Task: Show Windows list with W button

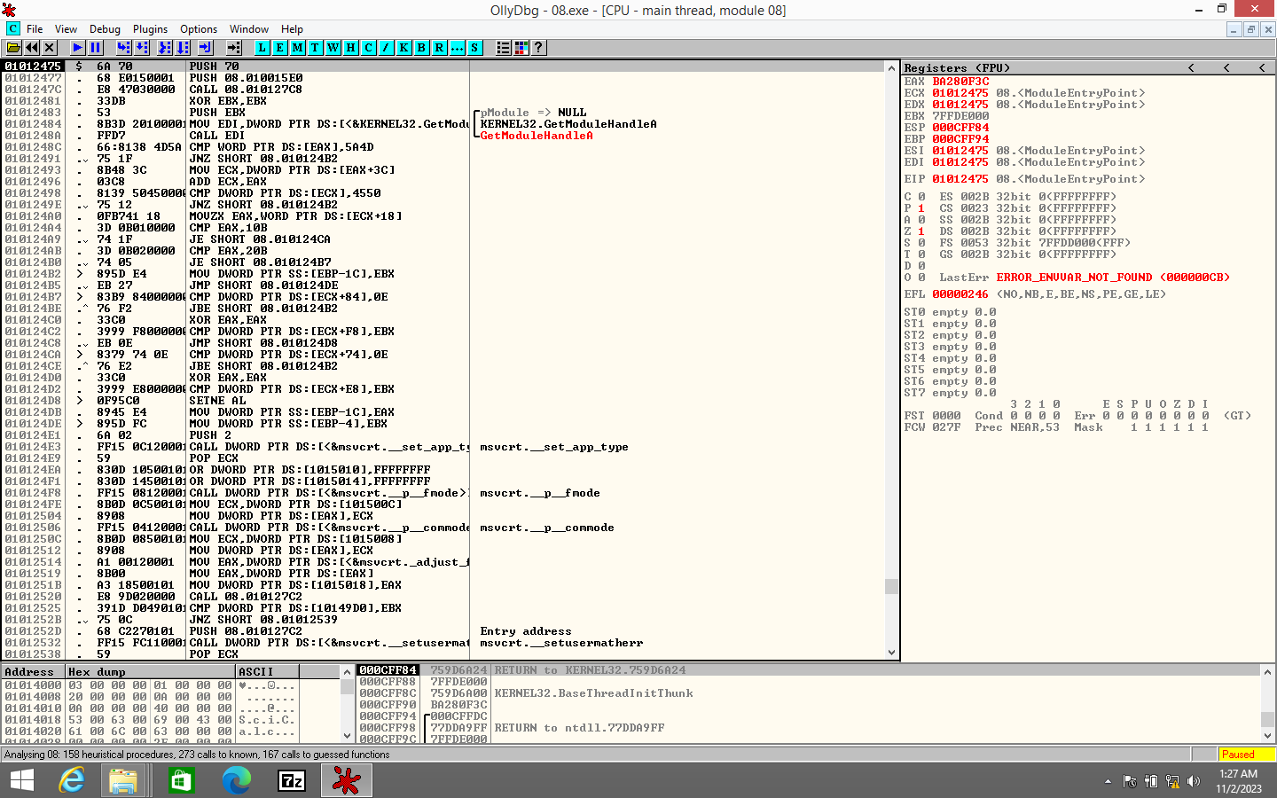Action: (x=333, y=48)
